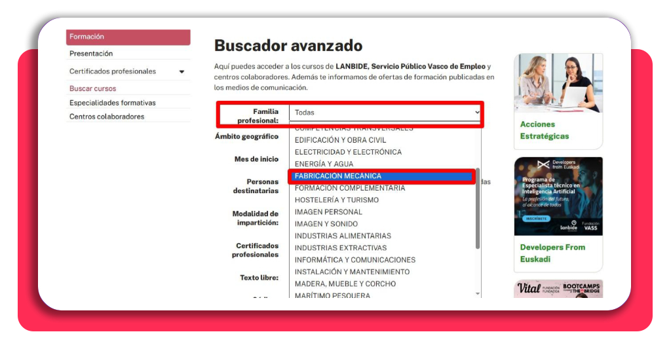Click the Texto libre label

point(259,278)
